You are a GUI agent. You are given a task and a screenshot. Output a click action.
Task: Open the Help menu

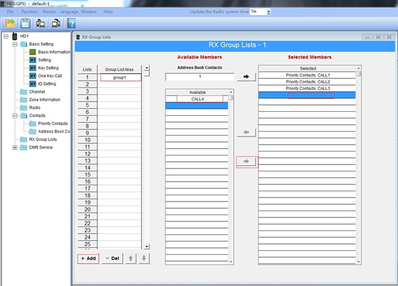click(x=108, y=12)
